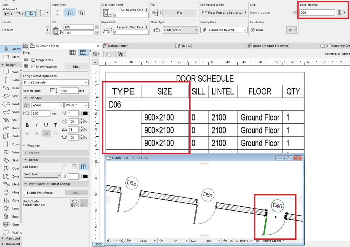350x247 pixels.
Task: Pick the Stair tool
Action: pos(11,120)
